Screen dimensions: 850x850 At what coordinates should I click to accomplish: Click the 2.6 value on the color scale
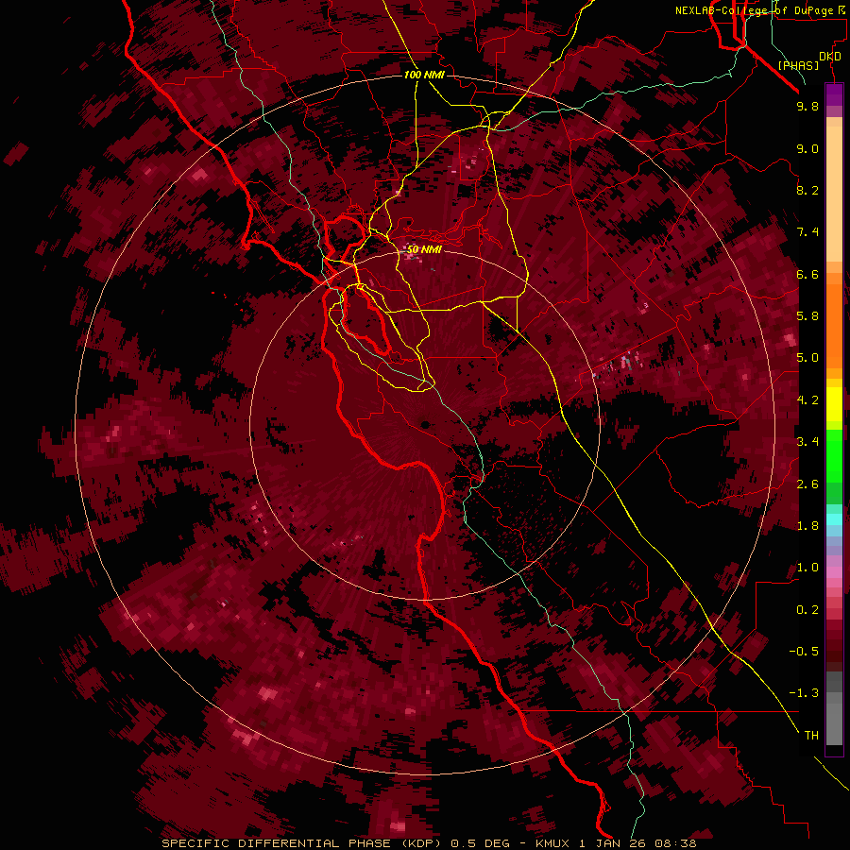click(x=807, y=484)
